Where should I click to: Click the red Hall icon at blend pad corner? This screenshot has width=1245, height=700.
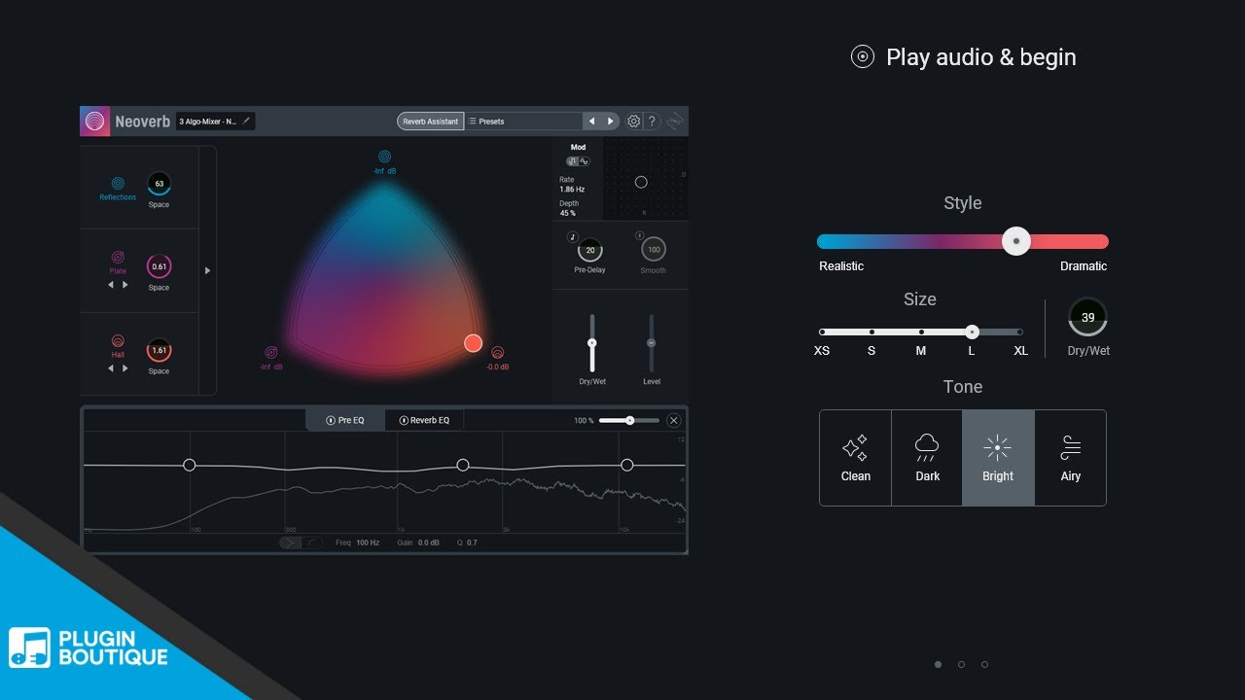(497, 353)
